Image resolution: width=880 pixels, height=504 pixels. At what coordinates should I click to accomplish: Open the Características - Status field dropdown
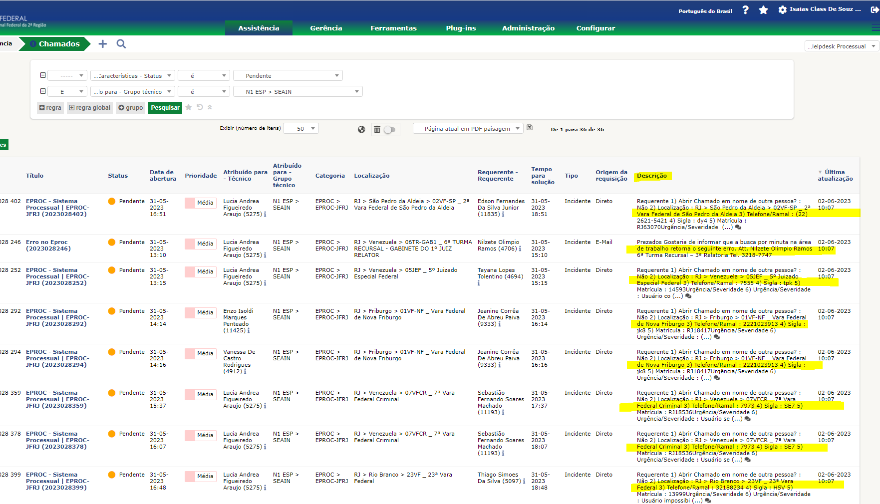click(x=132, y=76)
